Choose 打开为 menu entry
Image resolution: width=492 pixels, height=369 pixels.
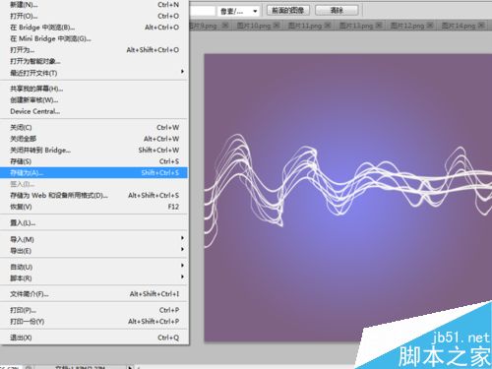[94, 50]
